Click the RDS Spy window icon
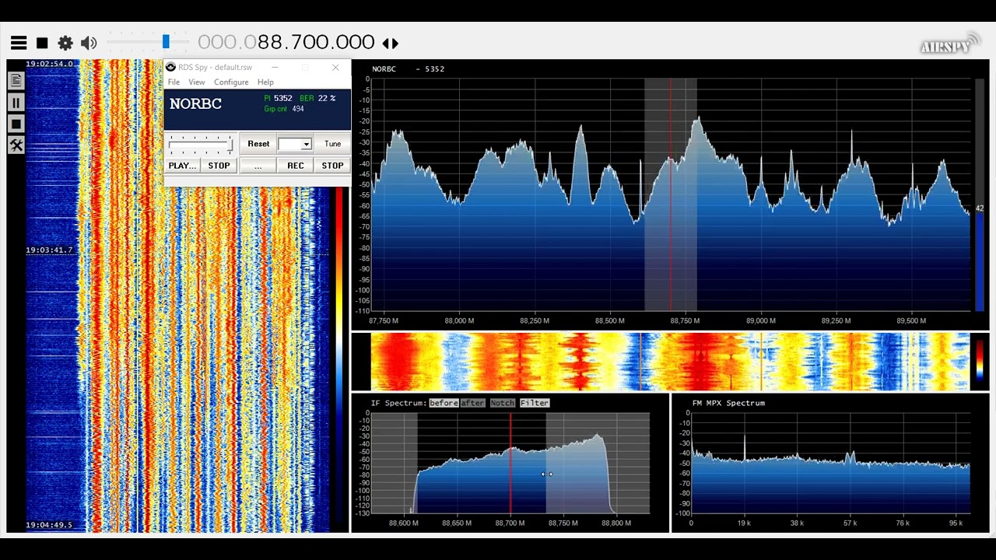The image size is (996, 560). coord(170,67)
